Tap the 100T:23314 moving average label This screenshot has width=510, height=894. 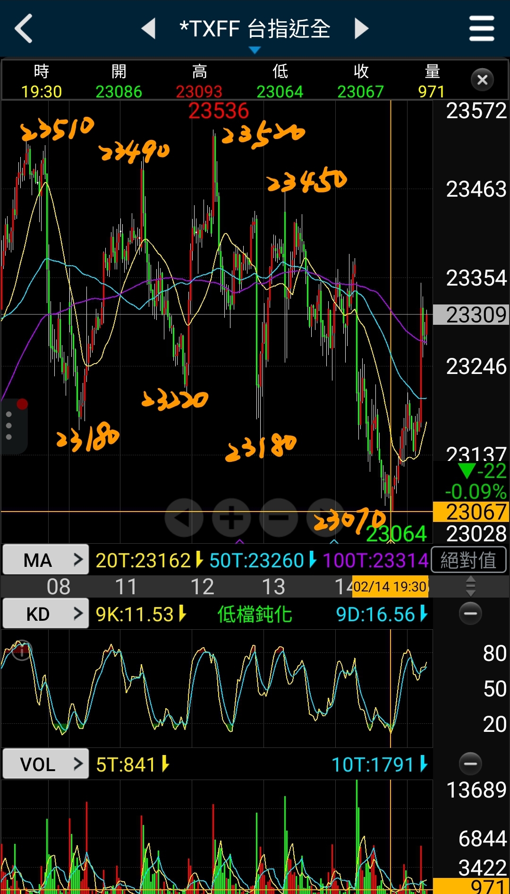pyautogui.click(x=375, y=560)
